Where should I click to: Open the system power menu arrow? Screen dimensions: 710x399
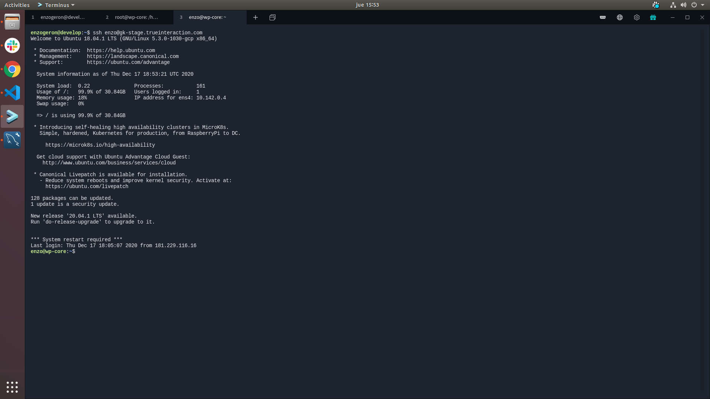(x=703, y=5)
